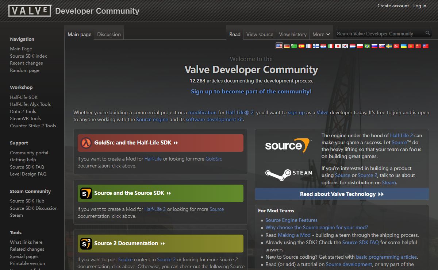Switch to Russian via flag
This screenshot has width=438, height=270.
tap(374, 46)
